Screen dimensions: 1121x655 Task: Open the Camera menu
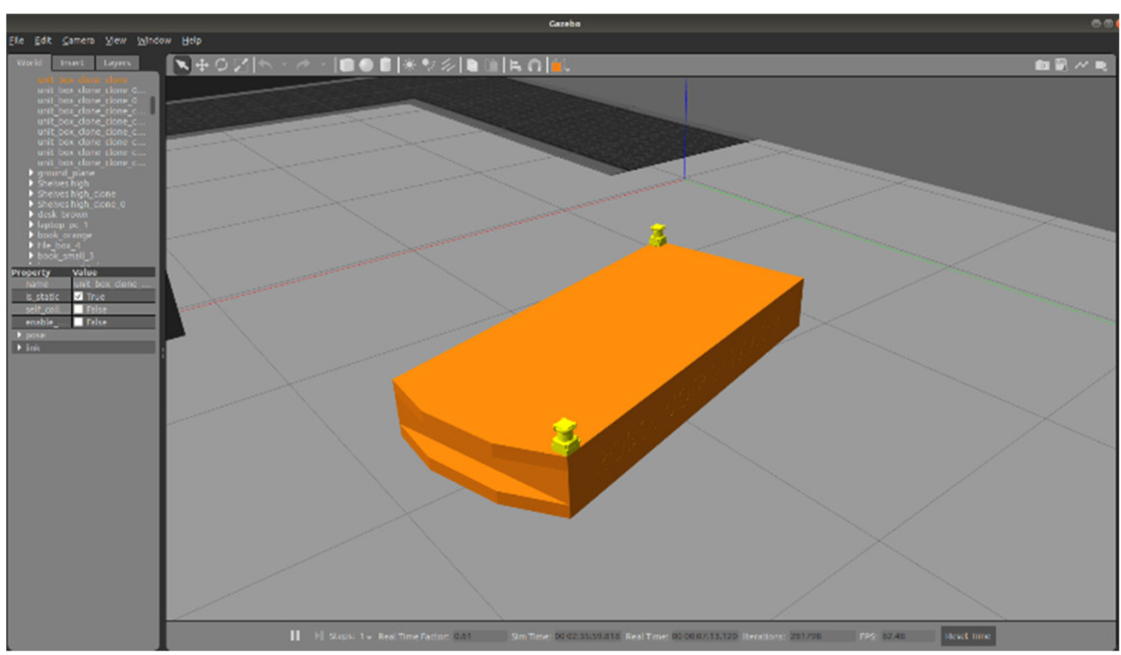[78, 40]
